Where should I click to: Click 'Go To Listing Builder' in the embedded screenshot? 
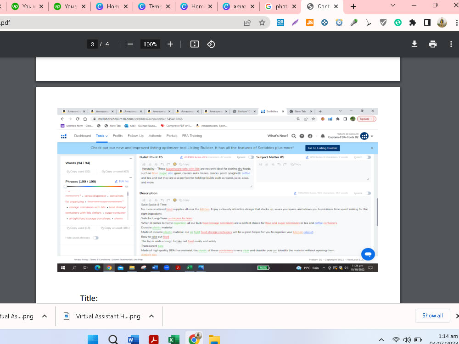tap(322, 148)
